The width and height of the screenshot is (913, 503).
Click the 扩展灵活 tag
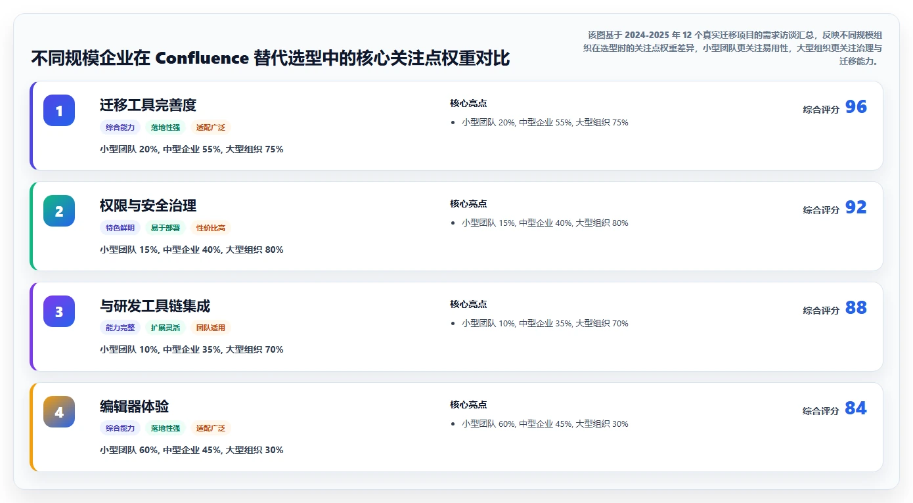coord(166,328)
